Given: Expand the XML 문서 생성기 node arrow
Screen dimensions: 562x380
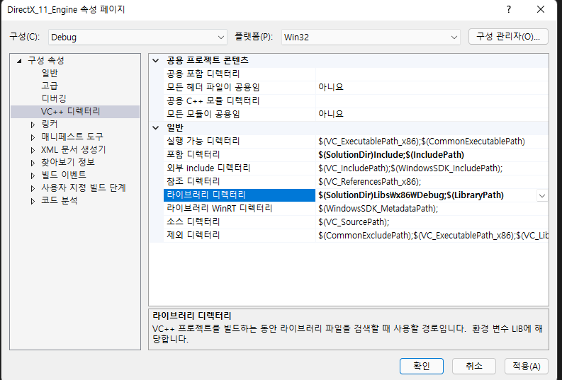Looking at the screenshot, I should [x=33, y=150].
